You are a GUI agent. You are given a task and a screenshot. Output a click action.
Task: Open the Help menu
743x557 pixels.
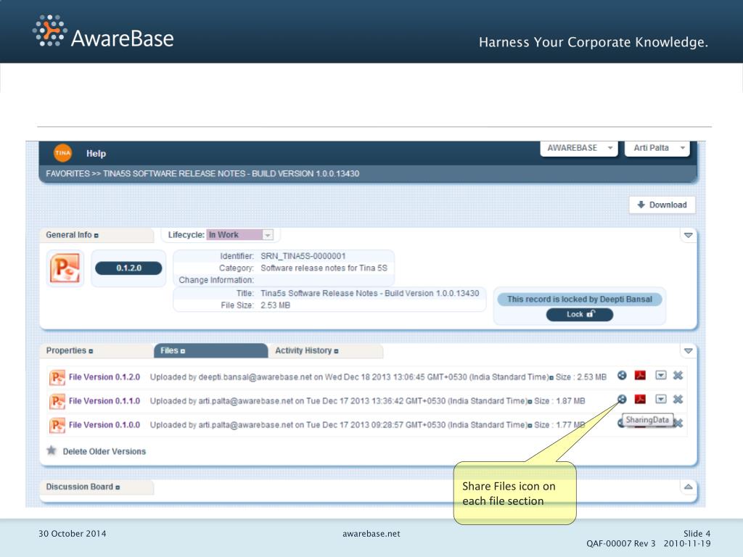(x=97, y=154)
